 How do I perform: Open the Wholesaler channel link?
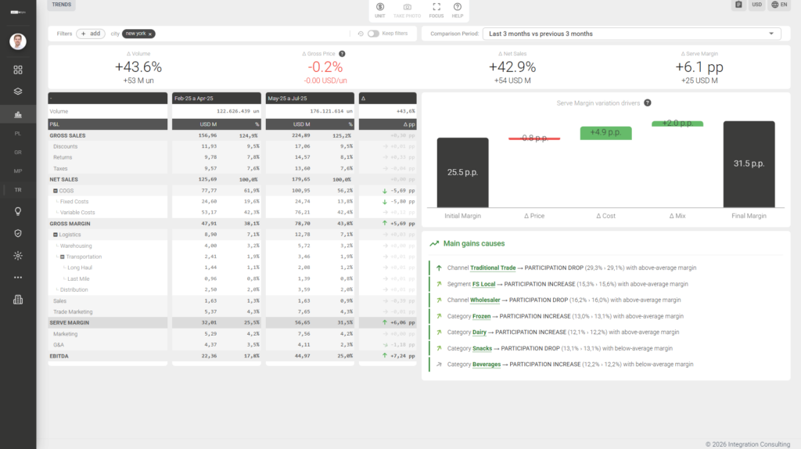[x=485, y=300]
